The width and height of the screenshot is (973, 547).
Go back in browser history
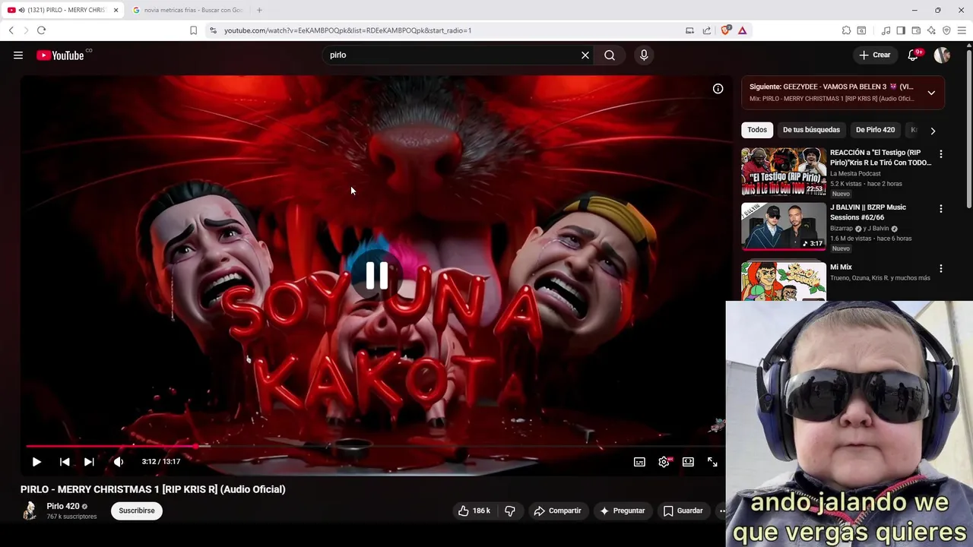click(x=11, y=30)
